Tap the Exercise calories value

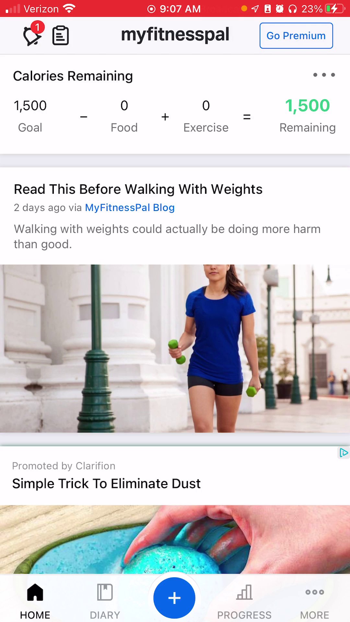tap(206, 106)
